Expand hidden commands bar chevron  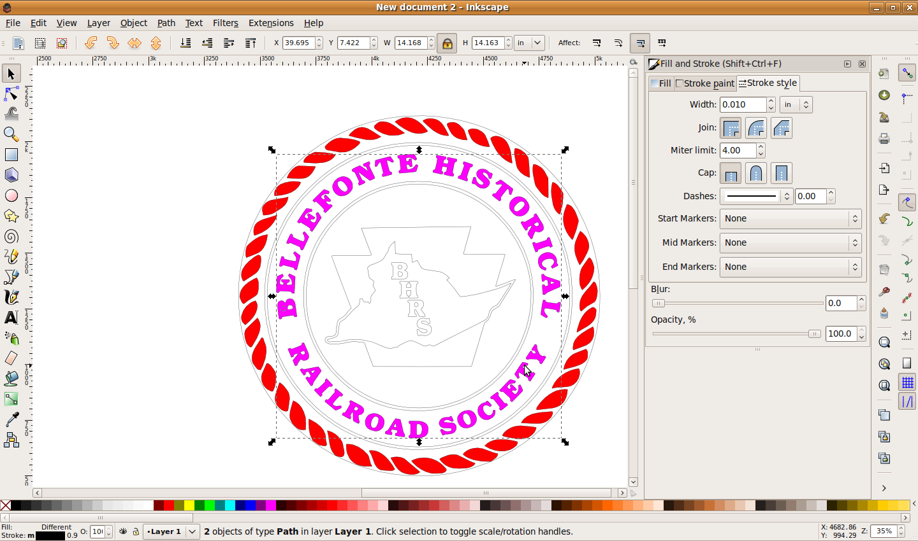(884, 488)
